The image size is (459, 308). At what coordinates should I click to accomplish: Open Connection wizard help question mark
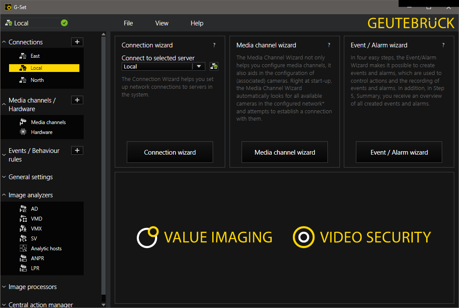214,45
